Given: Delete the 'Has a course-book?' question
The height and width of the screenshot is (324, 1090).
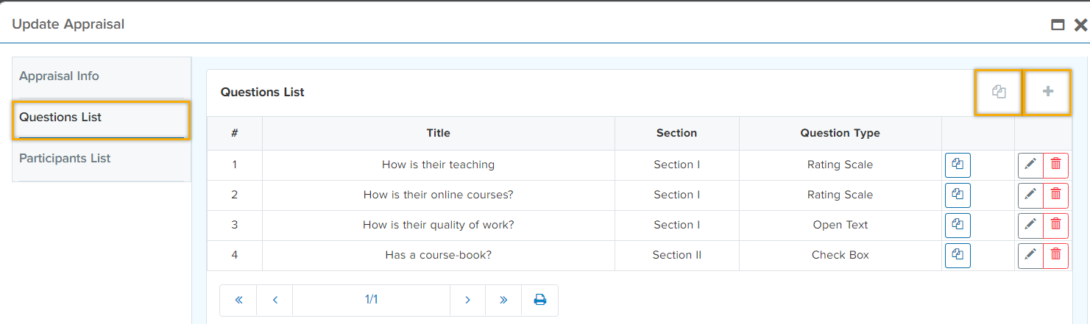Looking at the screenshot, I should pyautogui.click(x=1055, y=256).
